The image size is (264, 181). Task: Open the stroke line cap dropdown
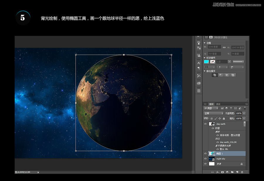coord(222,67)
